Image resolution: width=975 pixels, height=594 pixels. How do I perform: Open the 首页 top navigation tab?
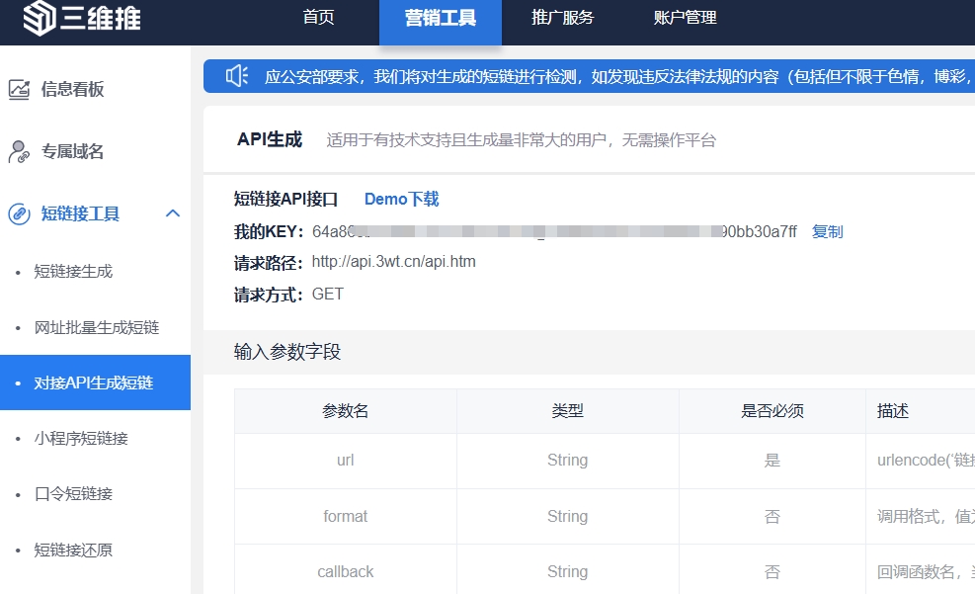318,18
